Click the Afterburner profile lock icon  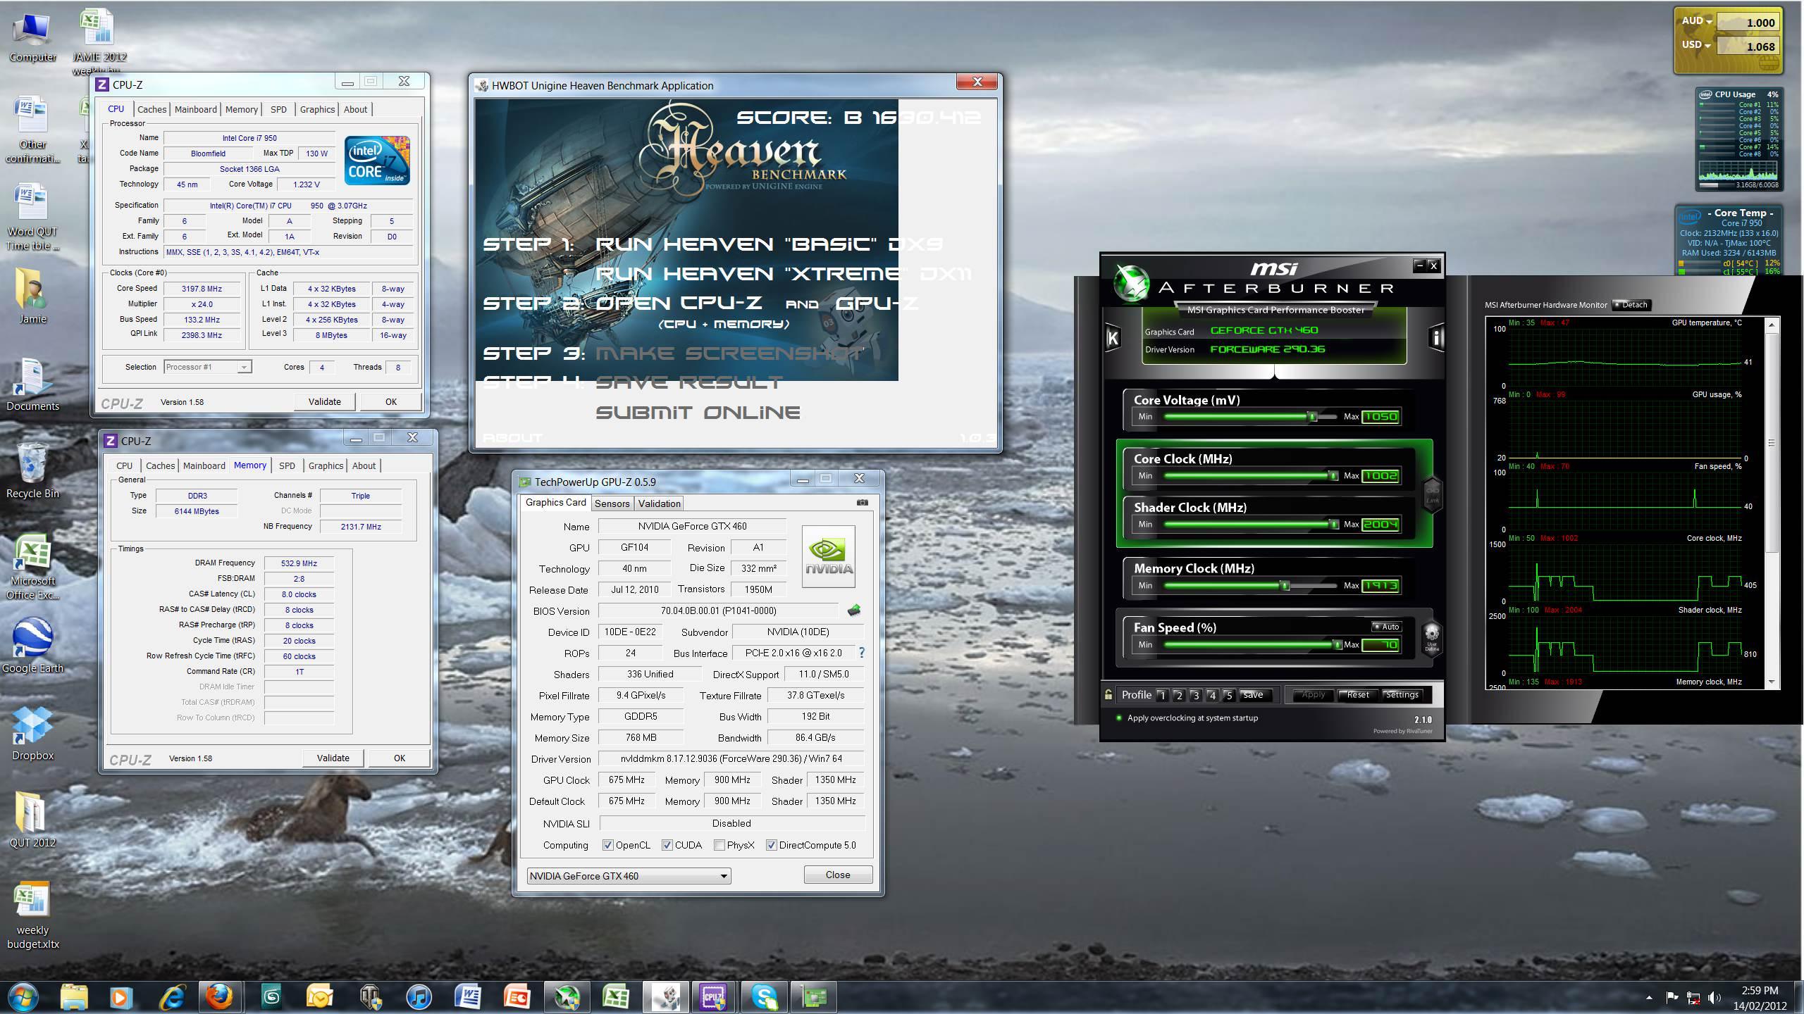tap(1108, 695)
